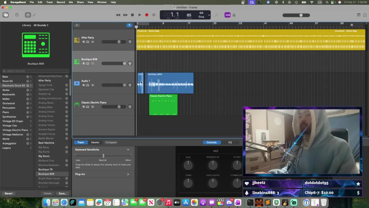Open time signature and key dropdown arrow
The image size is (369, 208).
(209, 15)
